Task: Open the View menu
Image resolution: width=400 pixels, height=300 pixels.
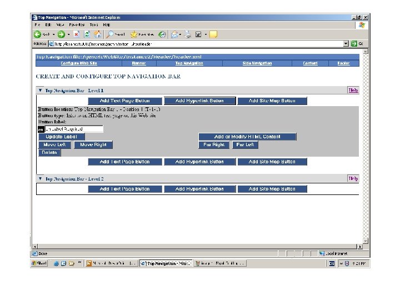Action: point(60,25)
